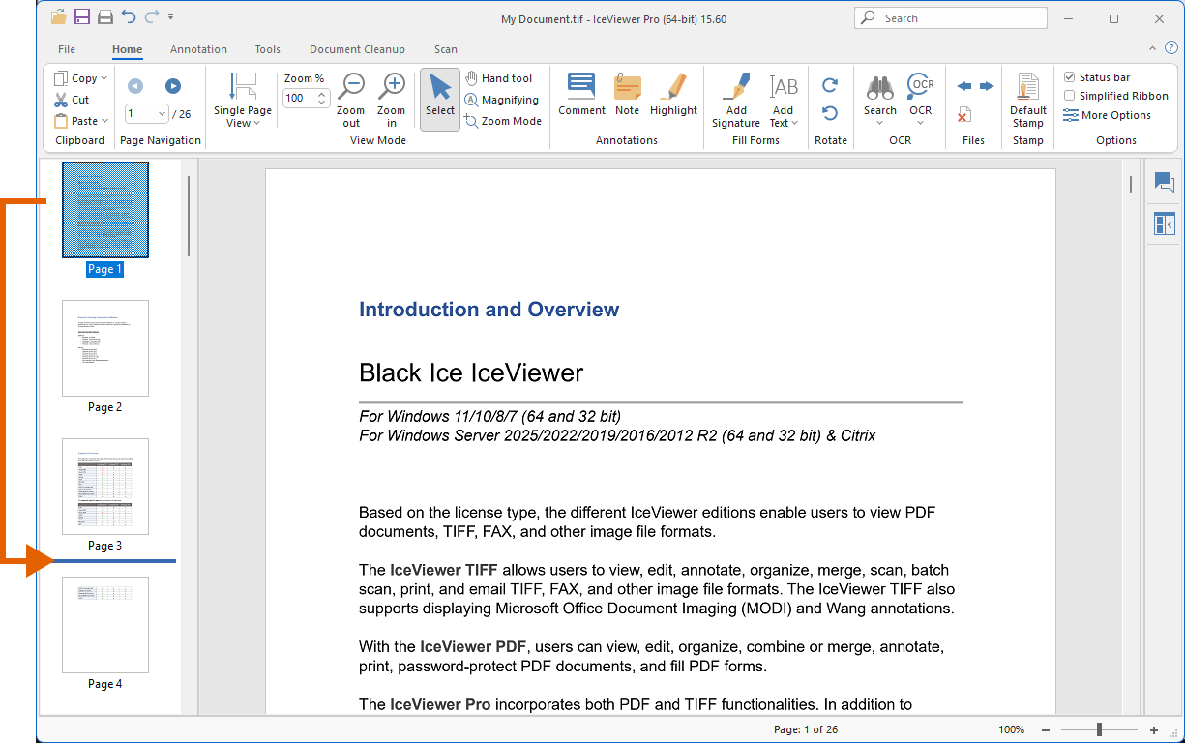1185x743 pixels.
Task: Expand the Copy dropdown arrow
Action: coord(104,78)
